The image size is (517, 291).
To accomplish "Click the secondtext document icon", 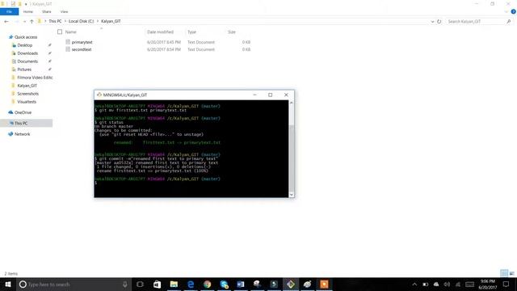I will (x=68, y=49).
